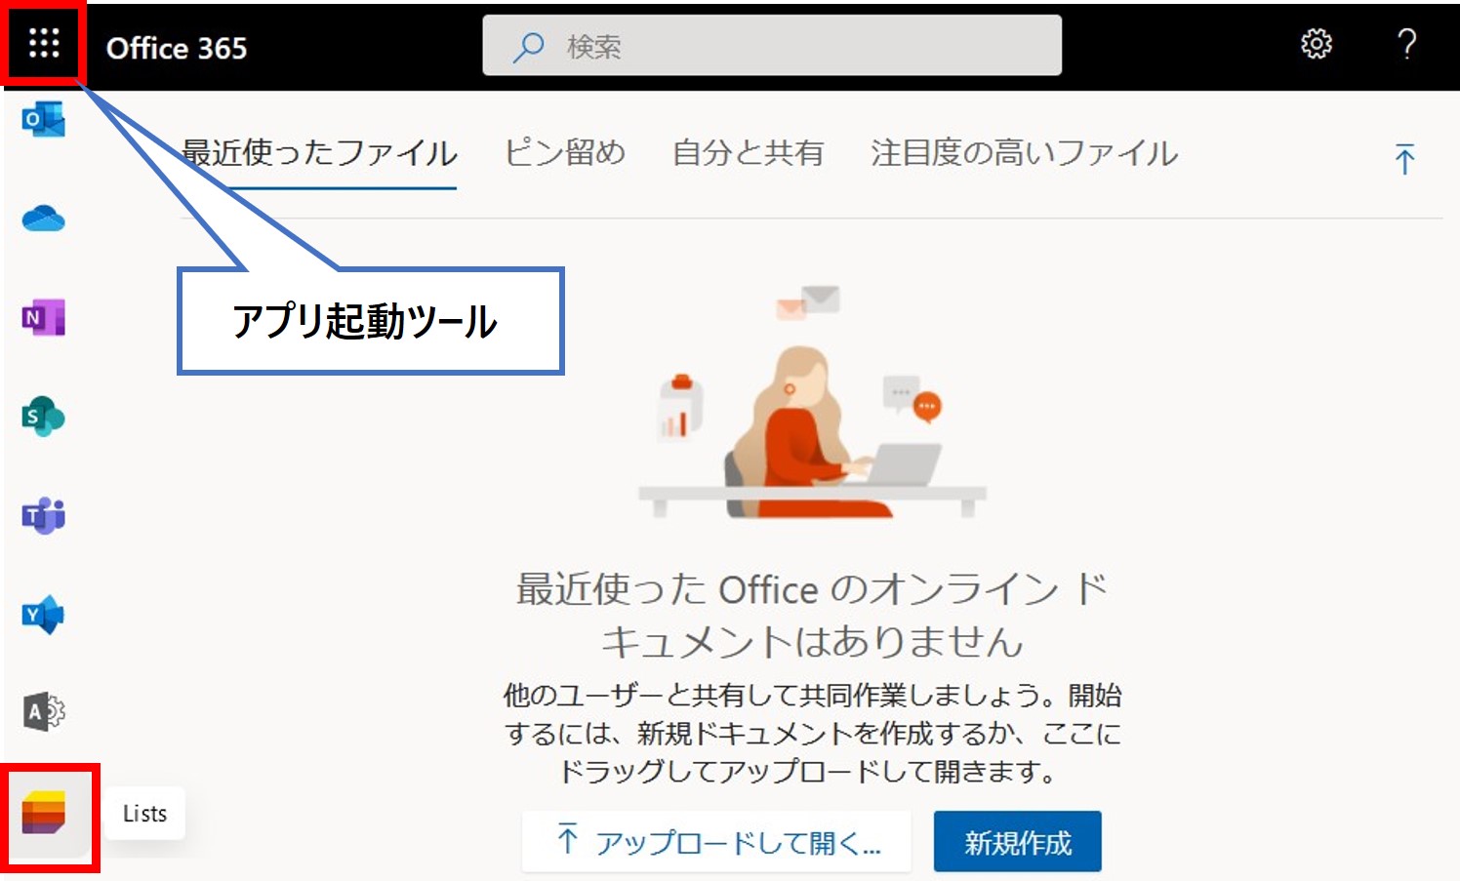Click into the 検索 search box

[771, 46]
